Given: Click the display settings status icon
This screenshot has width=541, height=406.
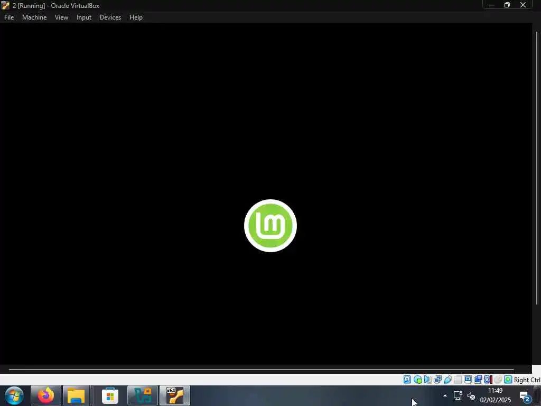Looking at the screenshot, I should tap(468, 380).
